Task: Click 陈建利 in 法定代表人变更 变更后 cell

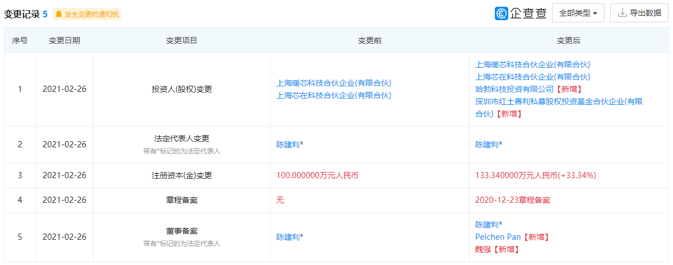Action: tap(487, 145)
